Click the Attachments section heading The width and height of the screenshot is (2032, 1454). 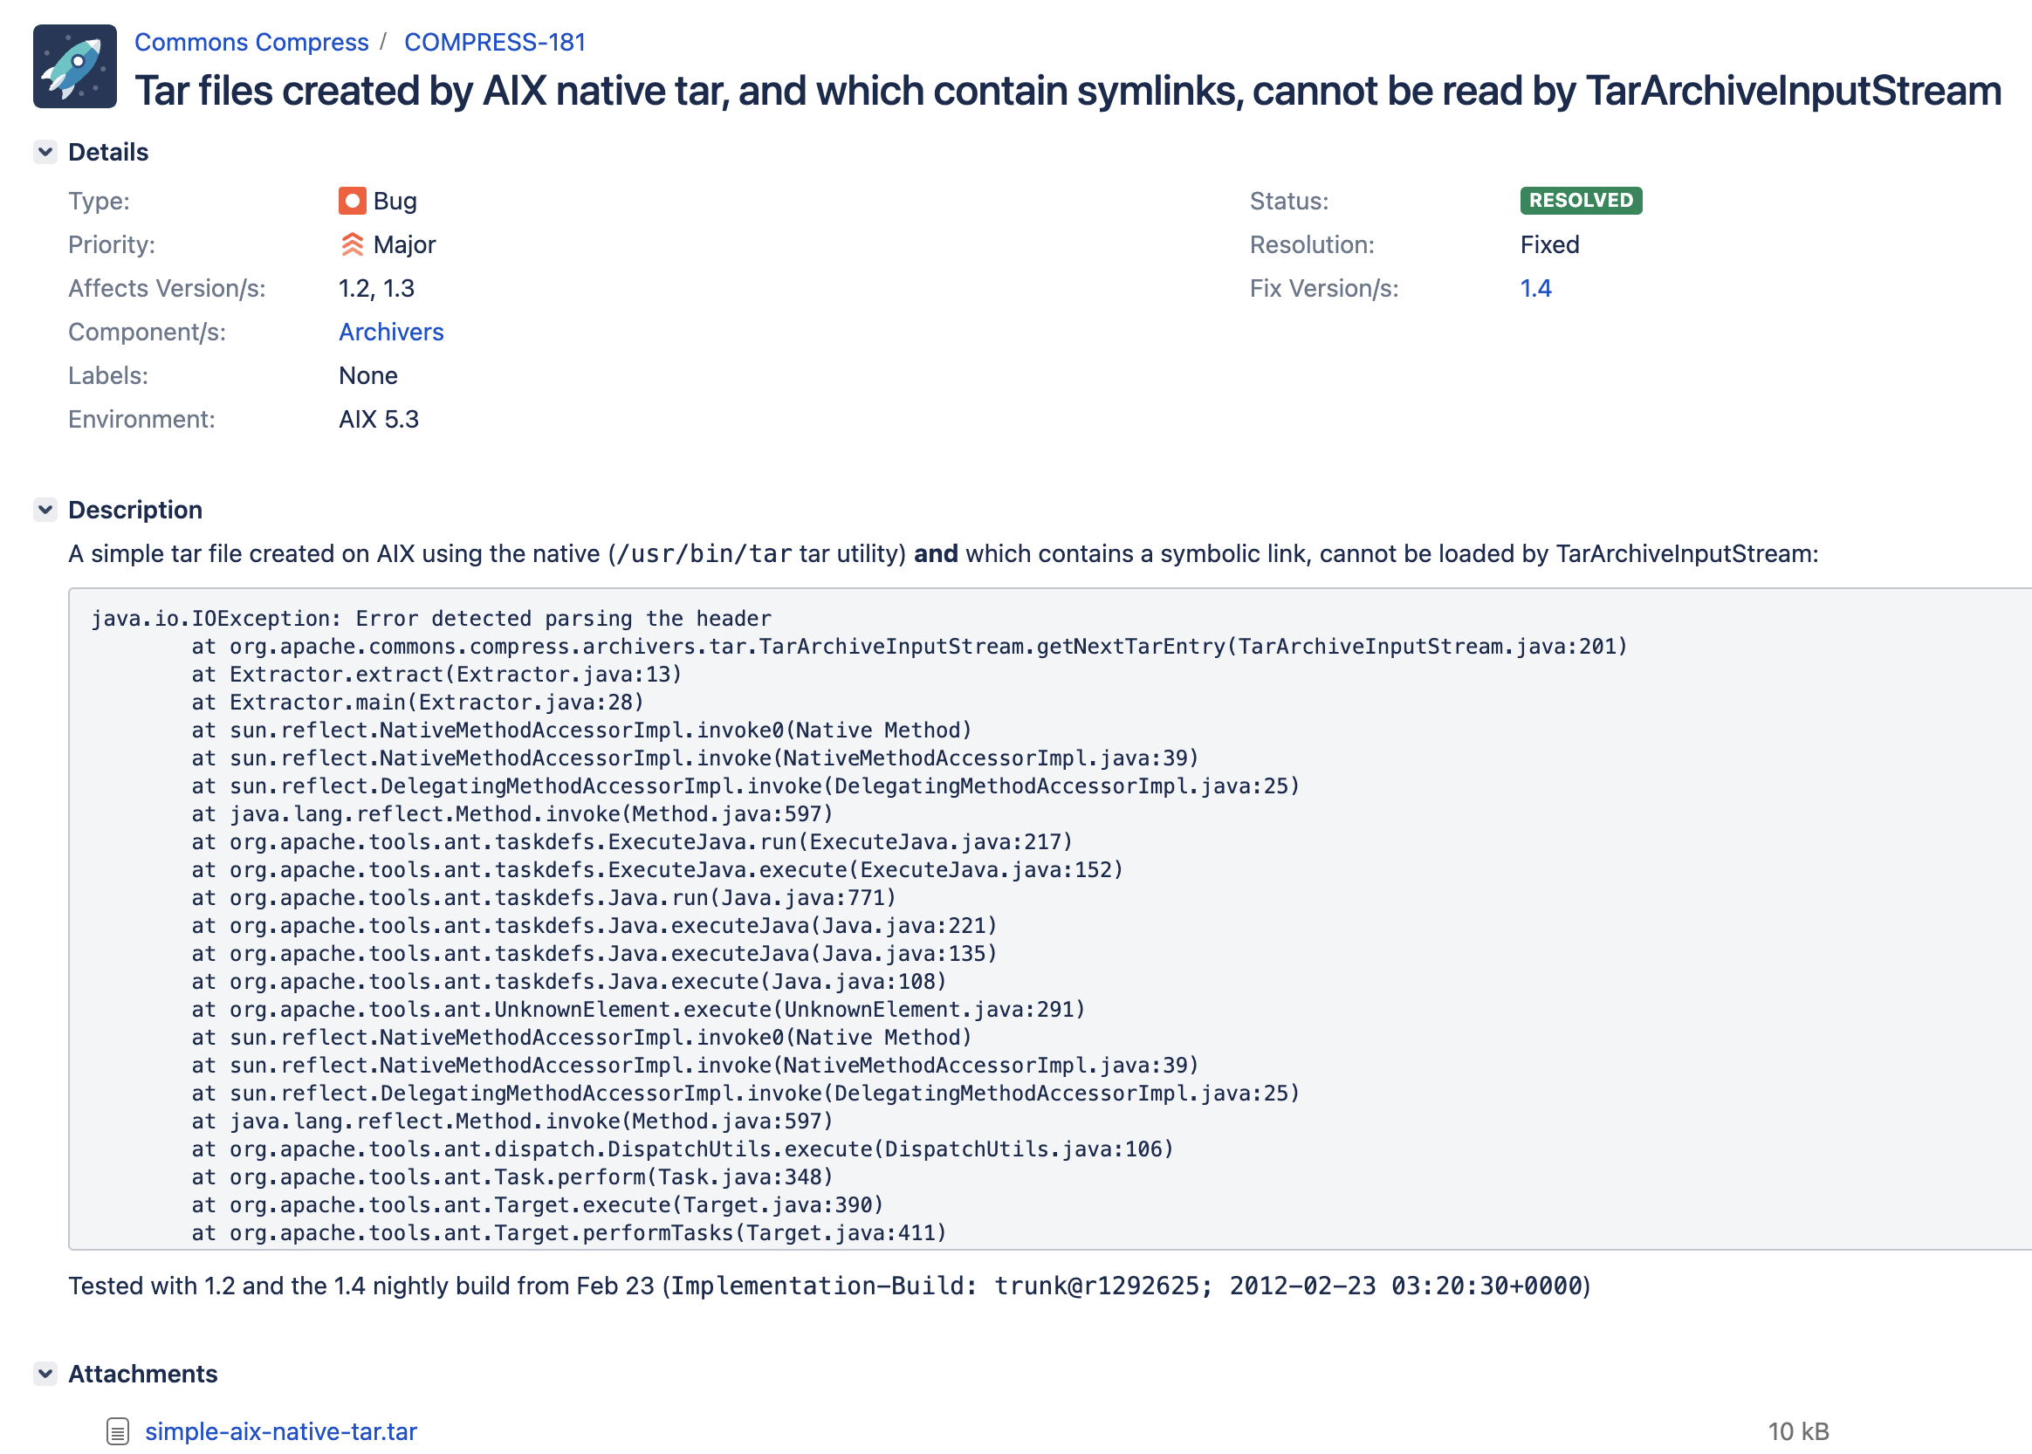coord(143,1374)
